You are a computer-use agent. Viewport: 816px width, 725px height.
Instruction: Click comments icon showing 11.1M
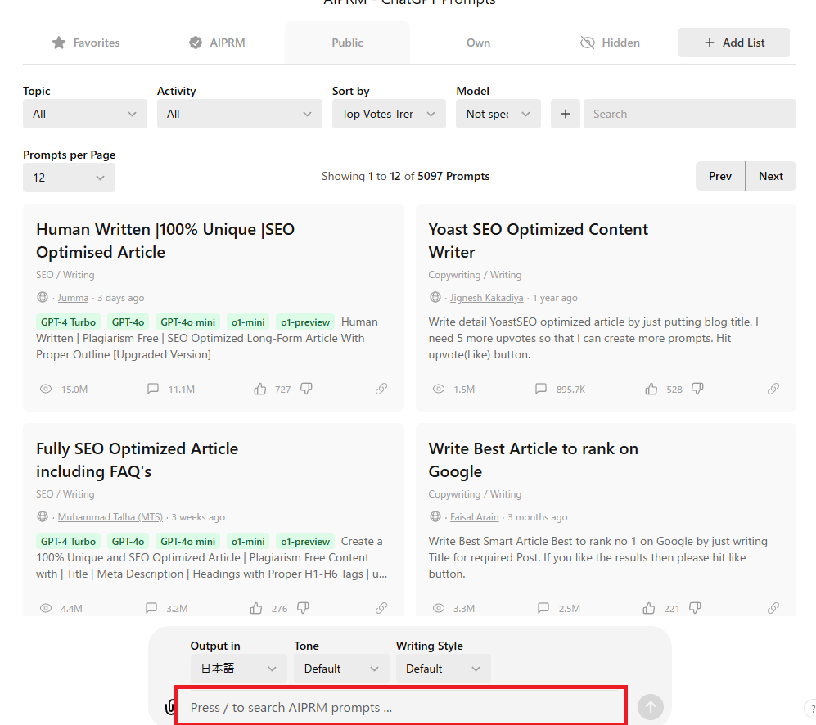point(152,389)
